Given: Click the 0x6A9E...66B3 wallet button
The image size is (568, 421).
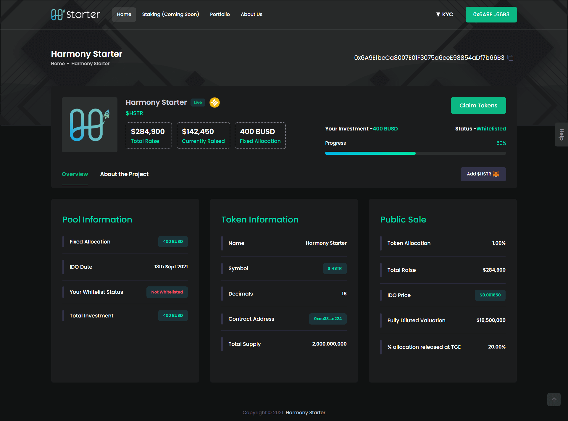Looking at the screenshot, I should (x=491, y=14).
